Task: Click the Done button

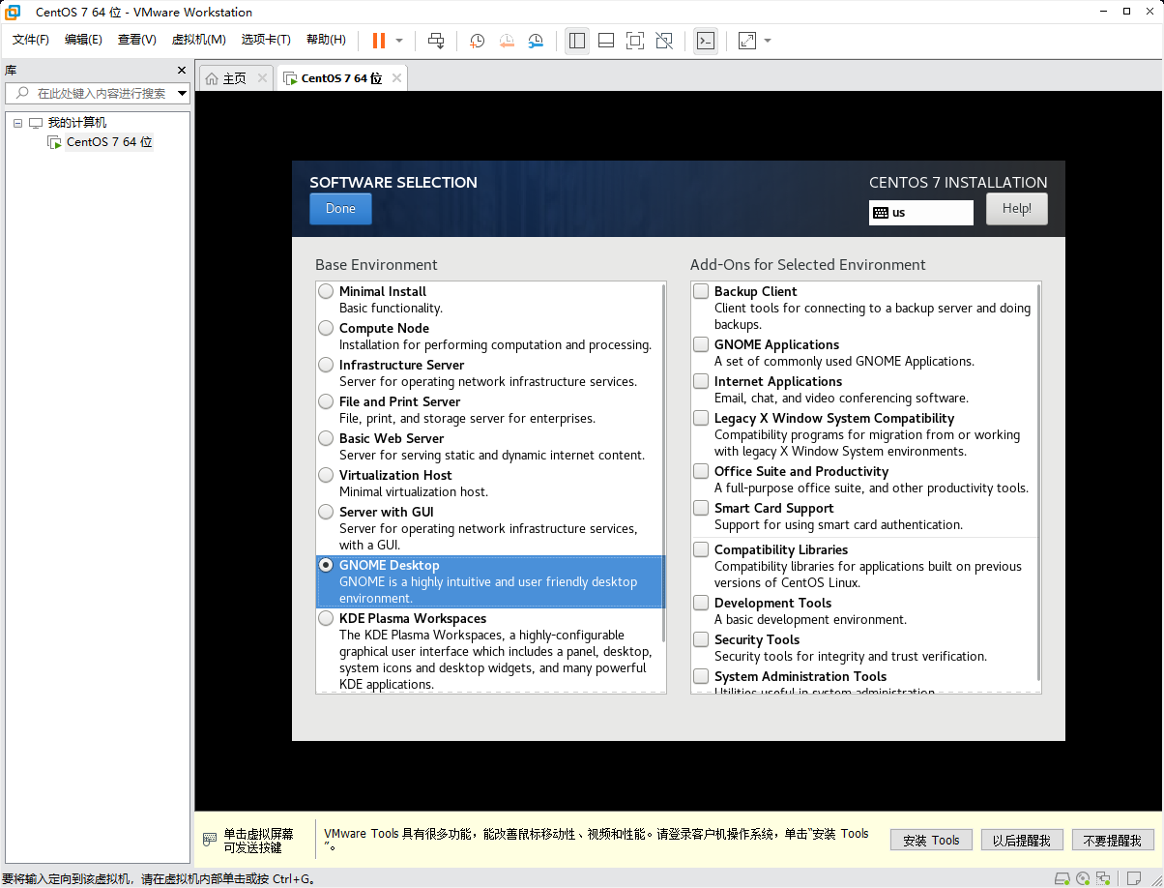Action: (340, 209)
